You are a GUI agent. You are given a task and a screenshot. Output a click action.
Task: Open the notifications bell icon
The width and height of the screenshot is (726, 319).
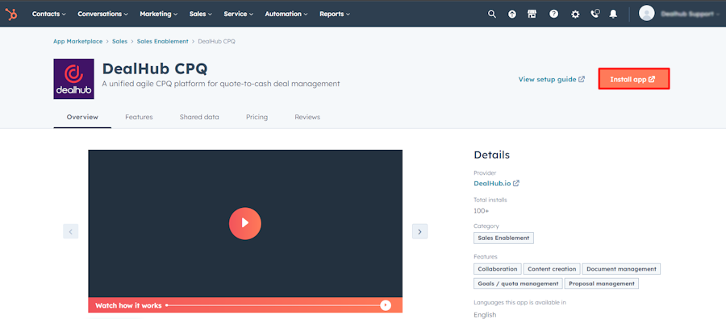tap(613, 14)
